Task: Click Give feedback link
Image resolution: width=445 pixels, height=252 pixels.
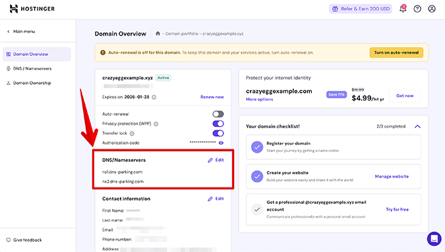Action: [27, 239]
